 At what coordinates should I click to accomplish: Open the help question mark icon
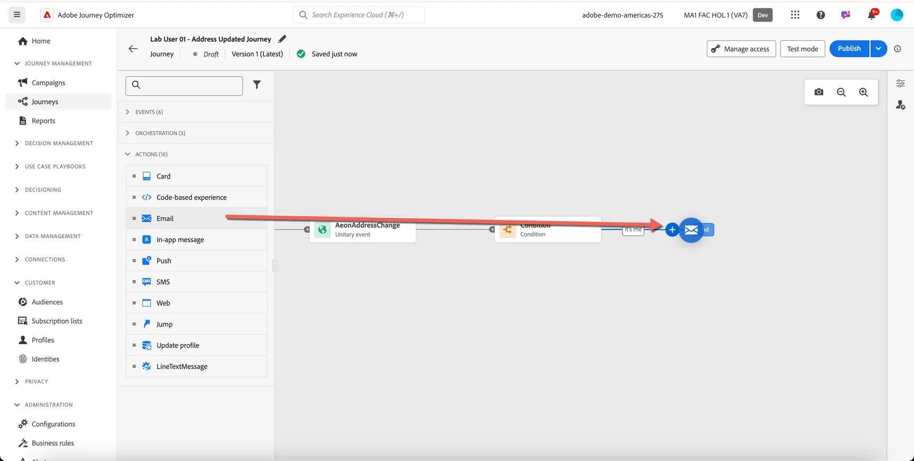coord(820,15)
